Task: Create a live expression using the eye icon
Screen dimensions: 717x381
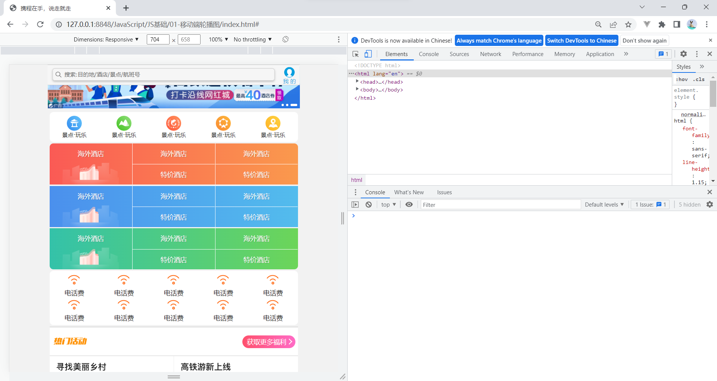Action: click(x=409, y=204)
